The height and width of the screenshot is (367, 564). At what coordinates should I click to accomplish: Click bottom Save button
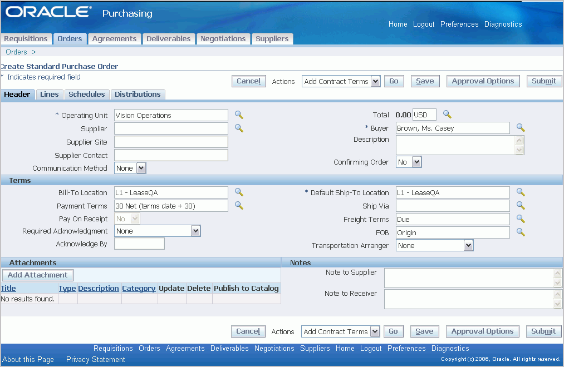click(x=424, y=331)
